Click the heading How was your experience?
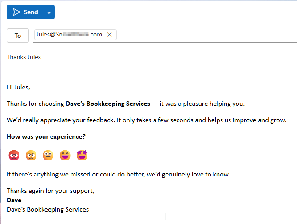Screen dimensions: 297x224 coord(46,136)
